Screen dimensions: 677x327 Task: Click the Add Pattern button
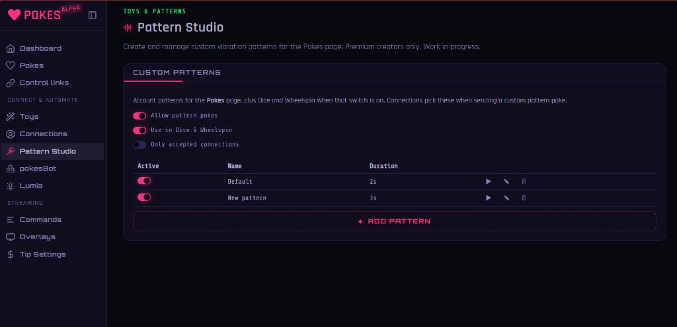[394, 221]
